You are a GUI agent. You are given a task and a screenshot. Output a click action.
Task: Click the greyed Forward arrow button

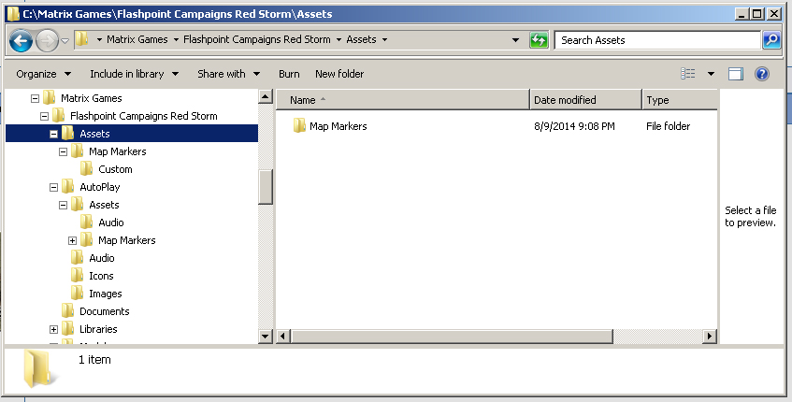(47, 40)
